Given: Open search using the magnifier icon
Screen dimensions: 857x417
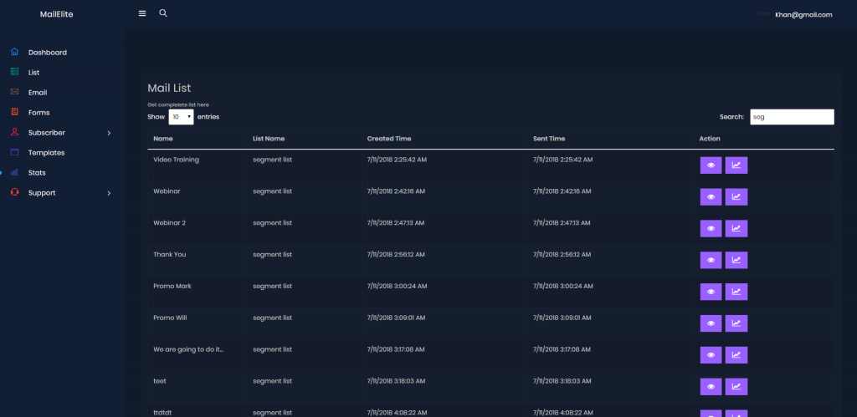Looking at the screenshot, I should pyautogui.click(x=163, y=13).
